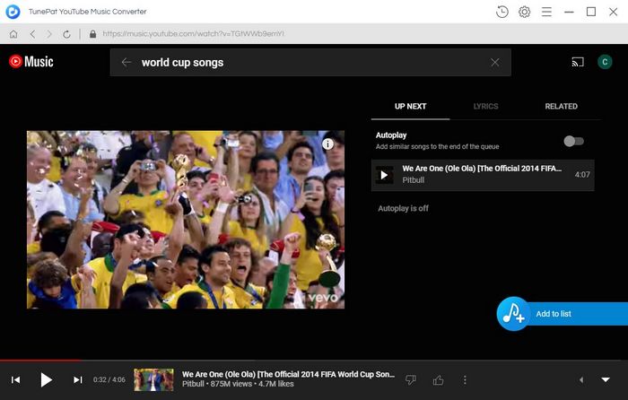This screenshot has width=628, height=400.
Task: Click the back arrow in search box
Action: point(126,62)
